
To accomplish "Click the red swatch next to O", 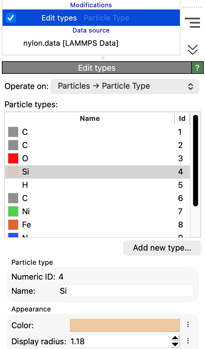I will coord(13,158).
